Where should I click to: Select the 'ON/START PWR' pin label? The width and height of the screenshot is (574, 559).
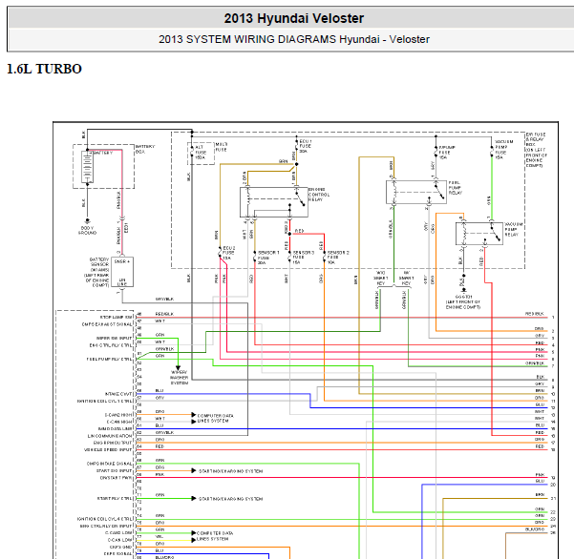116,478
